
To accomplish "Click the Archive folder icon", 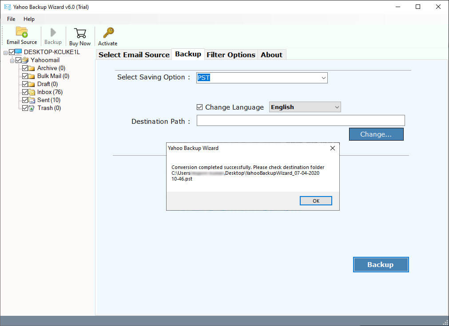I will (x=32, y=68).
